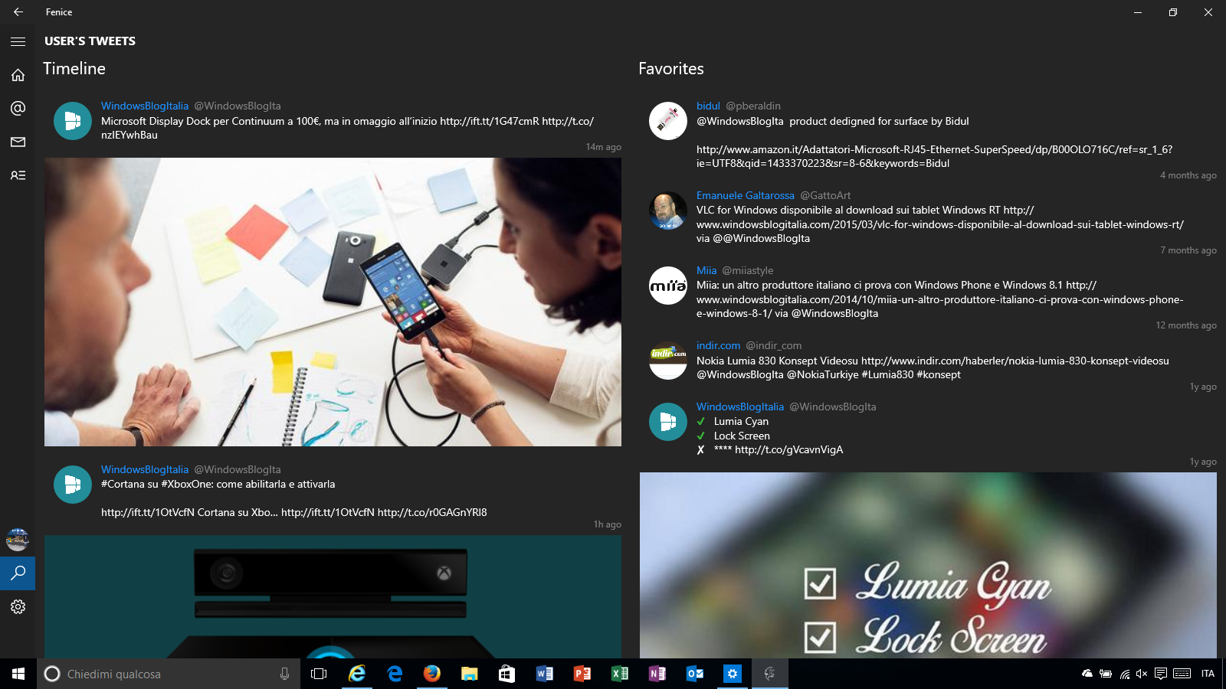Launch Excel from the taskbar
Viewport: 1226px width, 689px height.
tap(619, 674)
